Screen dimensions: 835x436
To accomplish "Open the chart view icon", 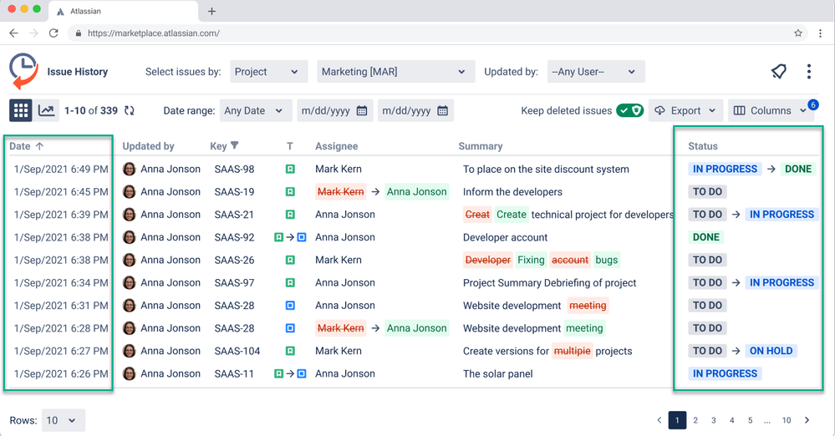I will (47, 110).
